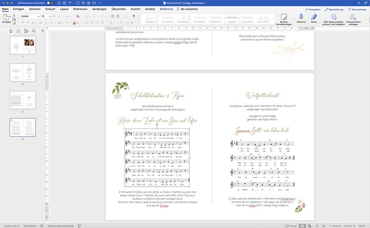Click the text highlight color button

click(67, 23)
